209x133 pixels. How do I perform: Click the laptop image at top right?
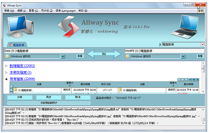tap(185, 27)
